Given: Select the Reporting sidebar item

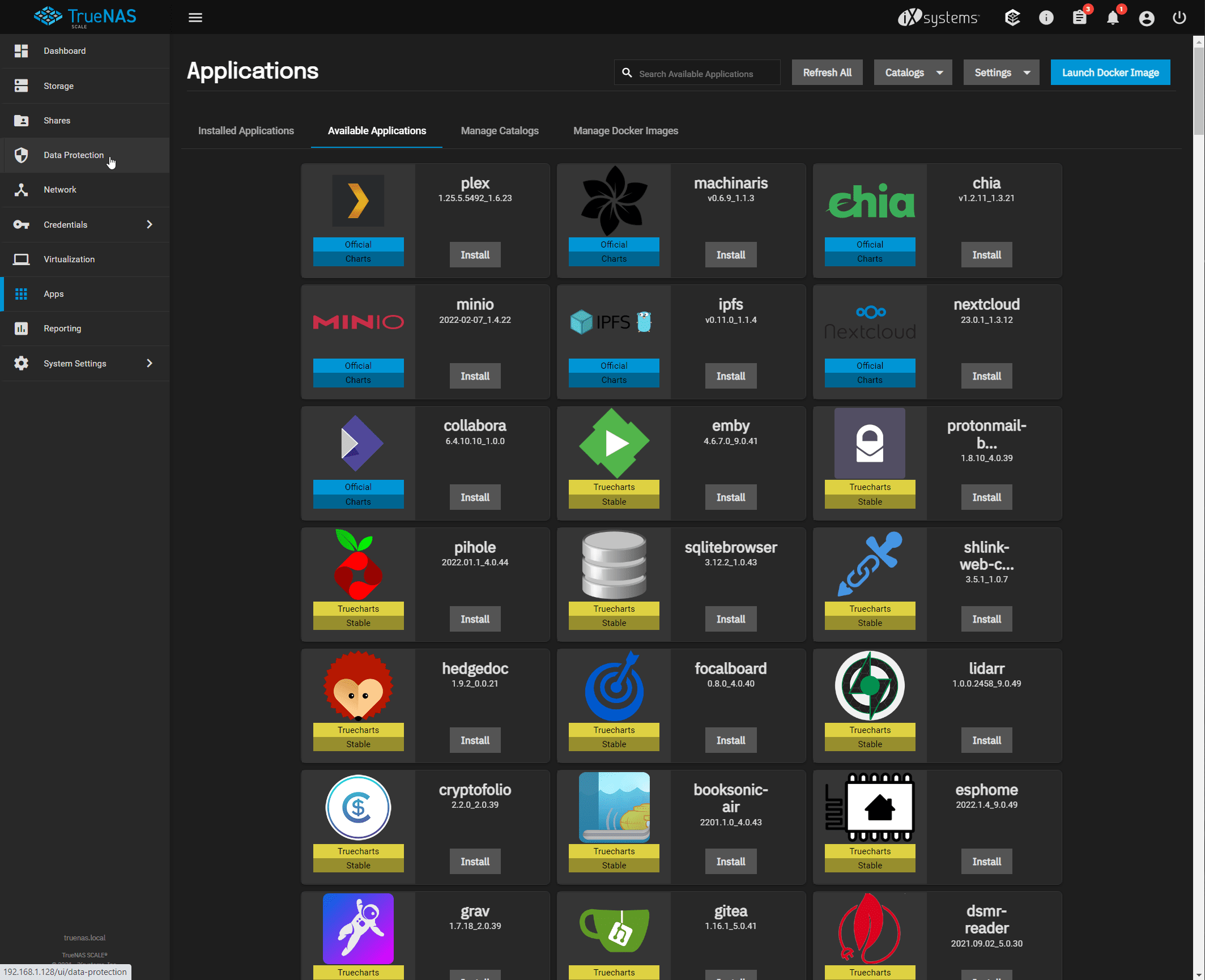Looking at the screenshot, I should pos(62,329).
